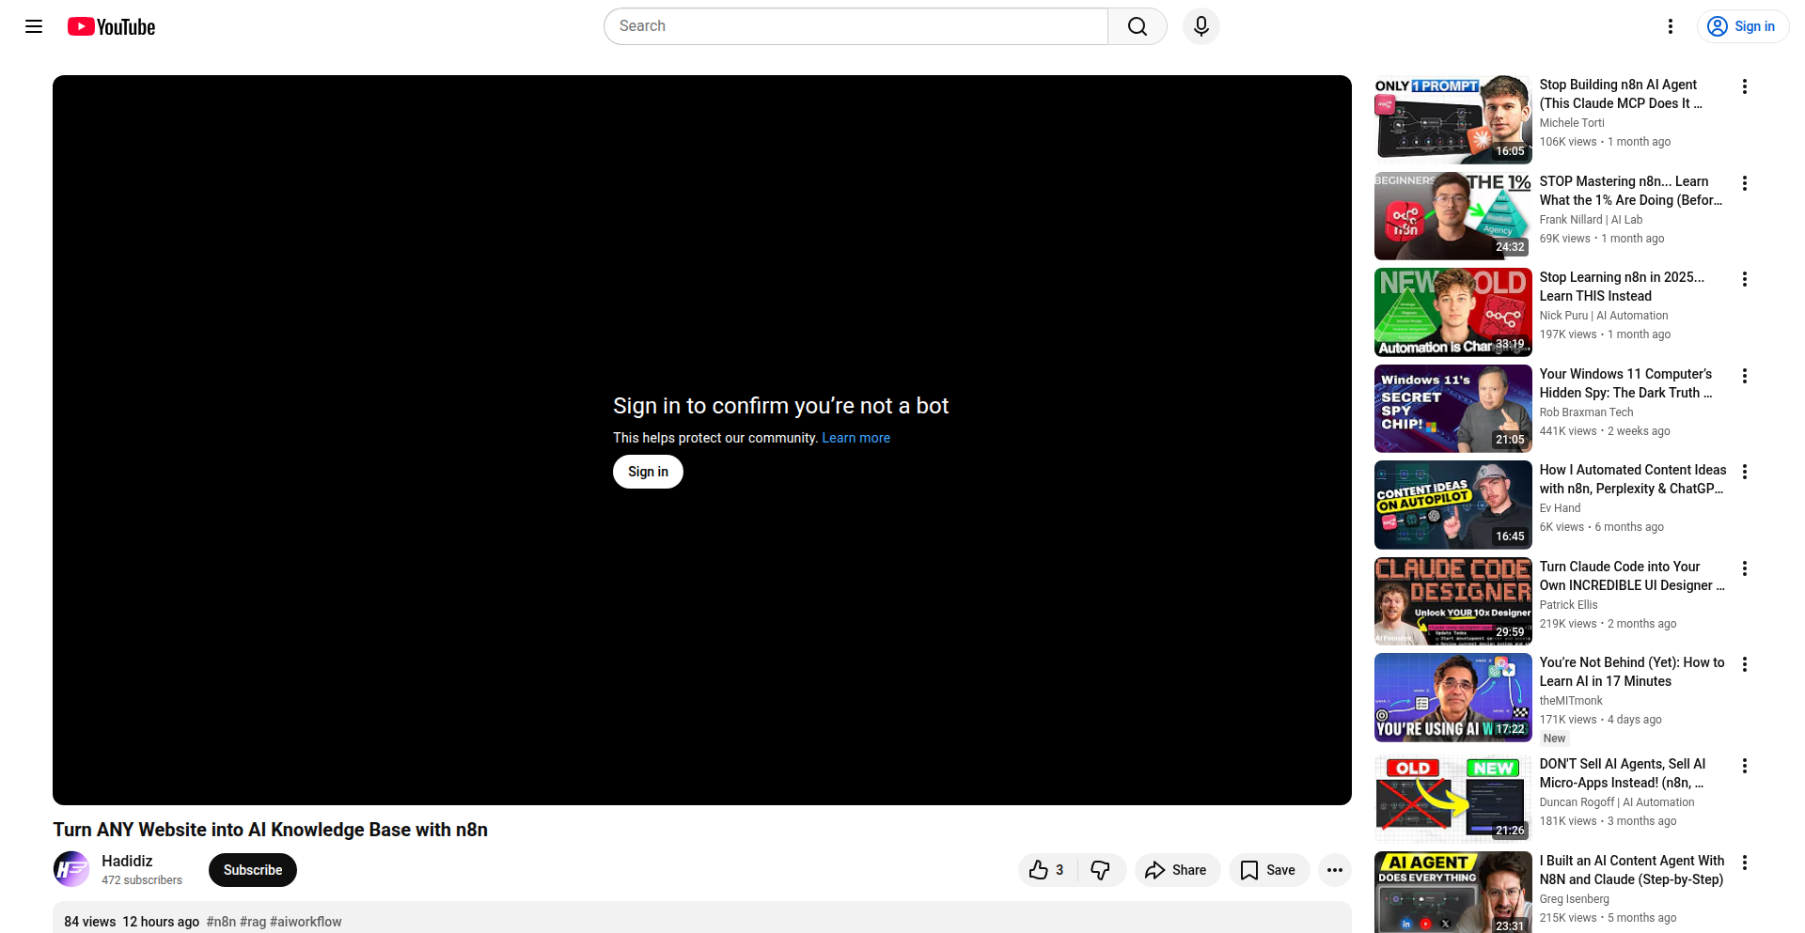Viewport: 1805px width, 933px height.
Task: Click the top-right Sign in button
Action: tap(1742, 26)
